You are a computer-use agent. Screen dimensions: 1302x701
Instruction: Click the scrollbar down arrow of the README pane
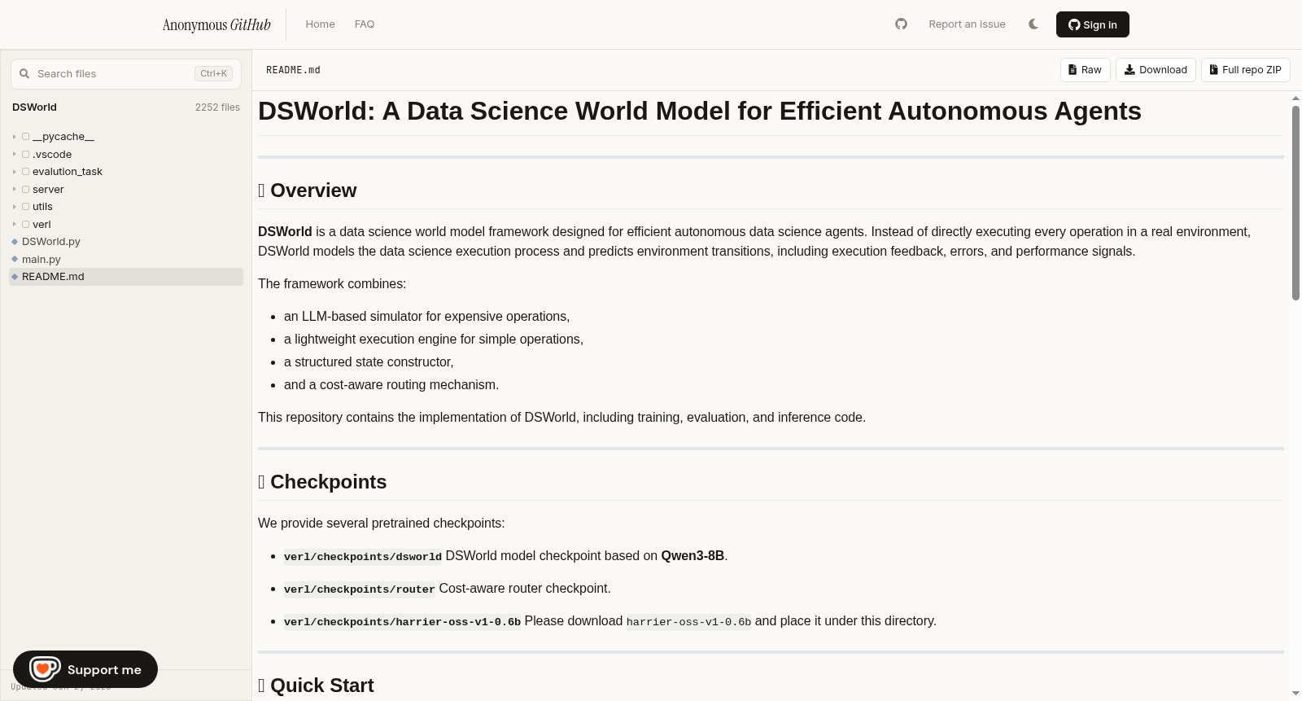coord(1295,694)
